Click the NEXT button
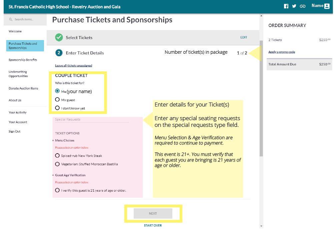This screenshot has height=229, width=334. point(153,213)
